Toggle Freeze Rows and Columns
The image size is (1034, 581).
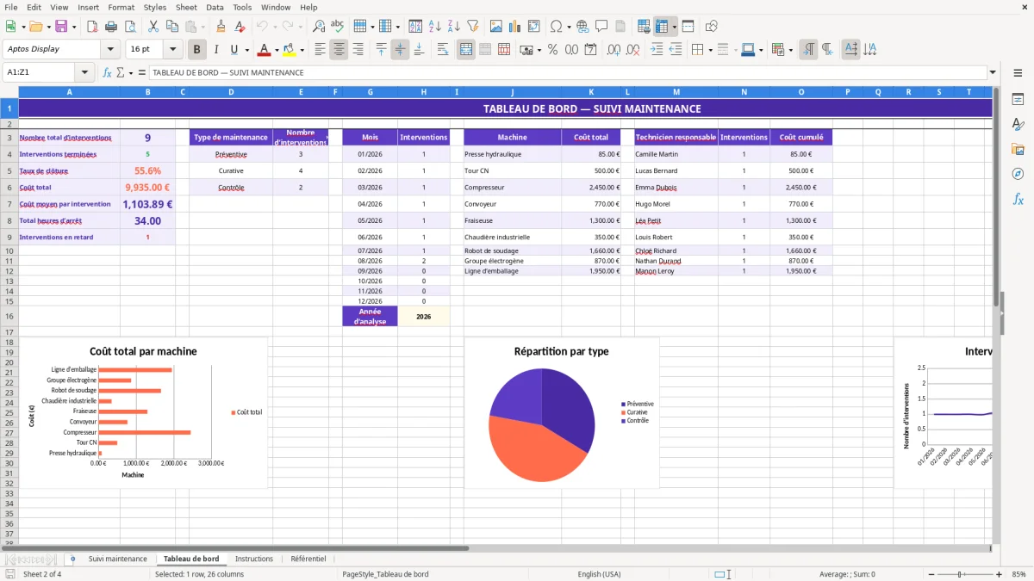coord(662,27)
